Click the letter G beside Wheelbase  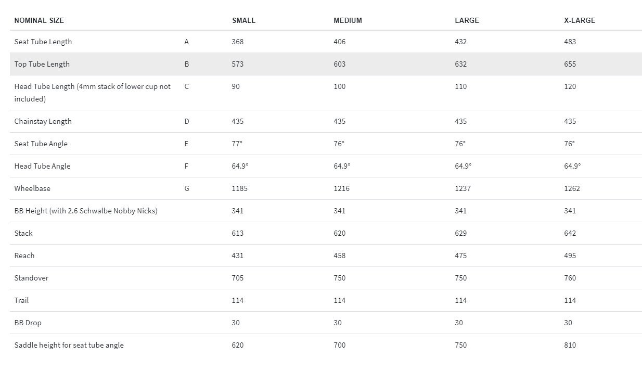[x=187, y=188]
